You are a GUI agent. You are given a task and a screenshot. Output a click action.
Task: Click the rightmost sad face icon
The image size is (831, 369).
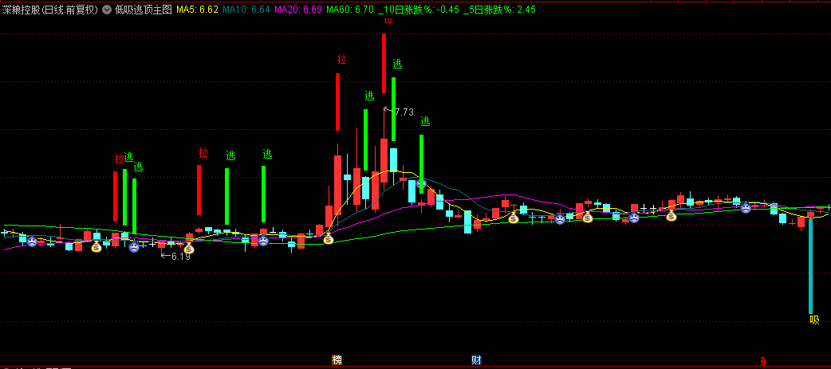pyautogui.click(x=746, y=208)
